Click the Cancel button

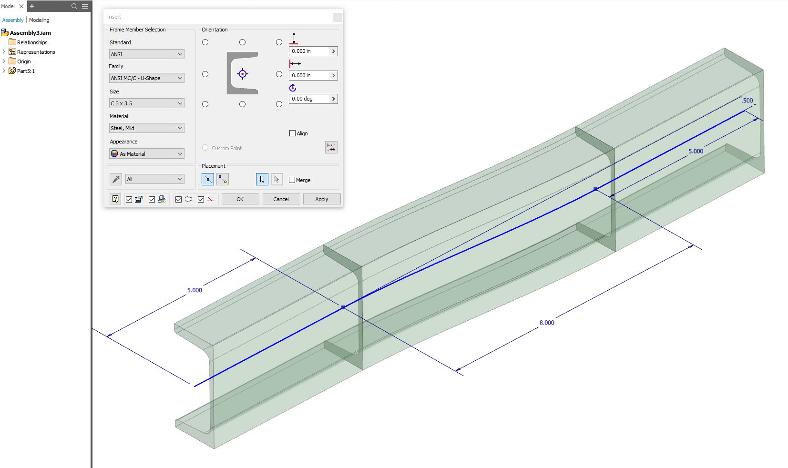tap(281, 199)
